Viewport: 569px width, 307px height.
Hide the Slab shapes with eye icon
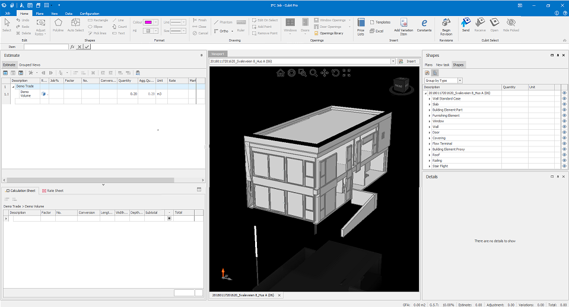coord(564,104)
